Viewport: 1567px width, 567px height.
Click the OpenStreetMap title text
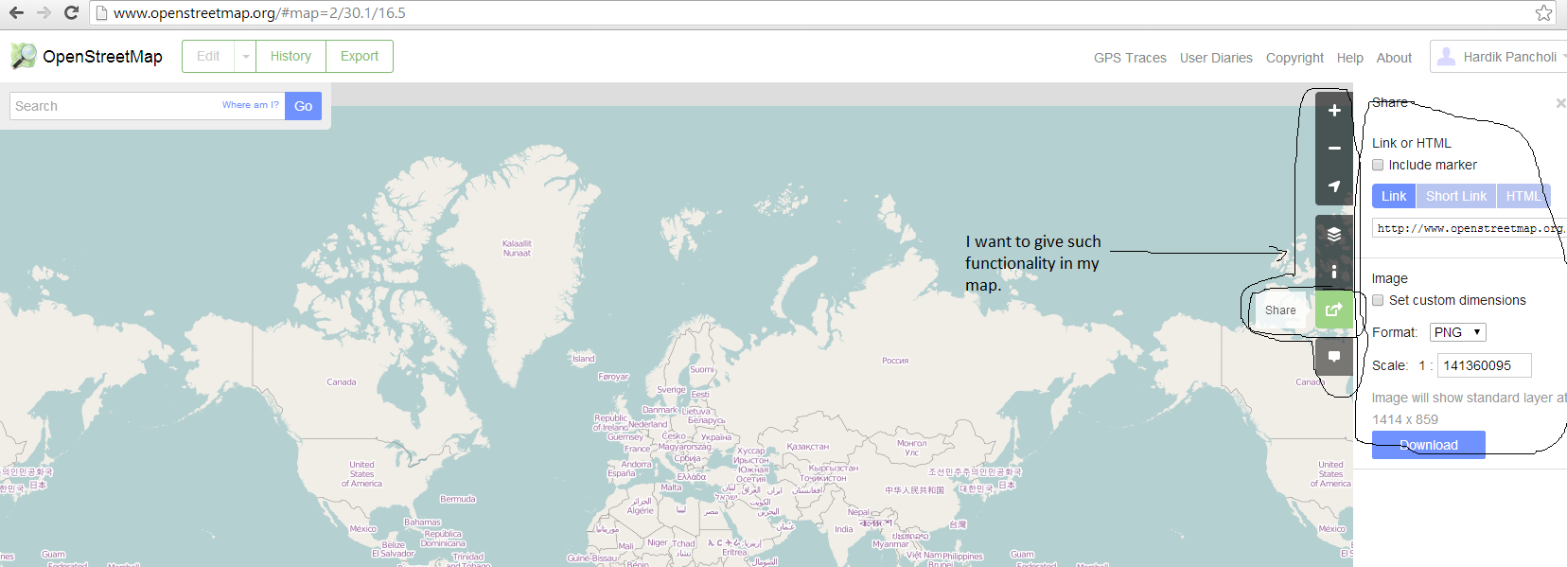[102, 57]
